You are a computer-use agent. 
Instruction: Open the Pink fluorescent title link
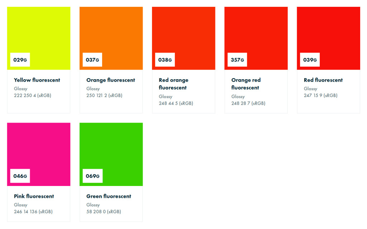(34, 196)
